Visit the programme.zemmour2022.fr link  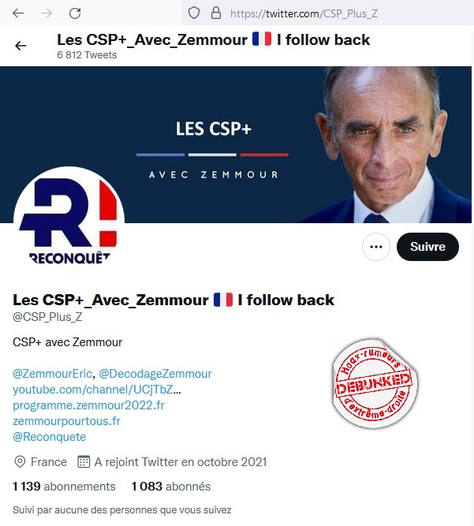pyautogui.click(x=88, y=405)
